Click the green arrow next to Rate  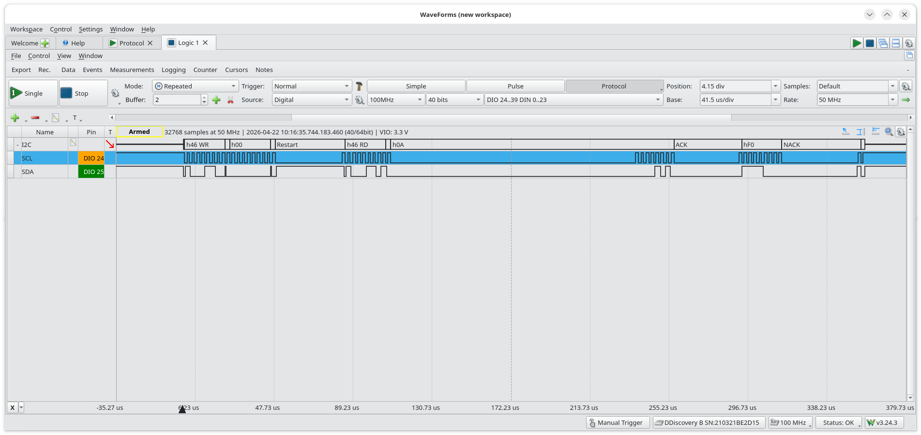pyautogui.click(x=906, y=100)
